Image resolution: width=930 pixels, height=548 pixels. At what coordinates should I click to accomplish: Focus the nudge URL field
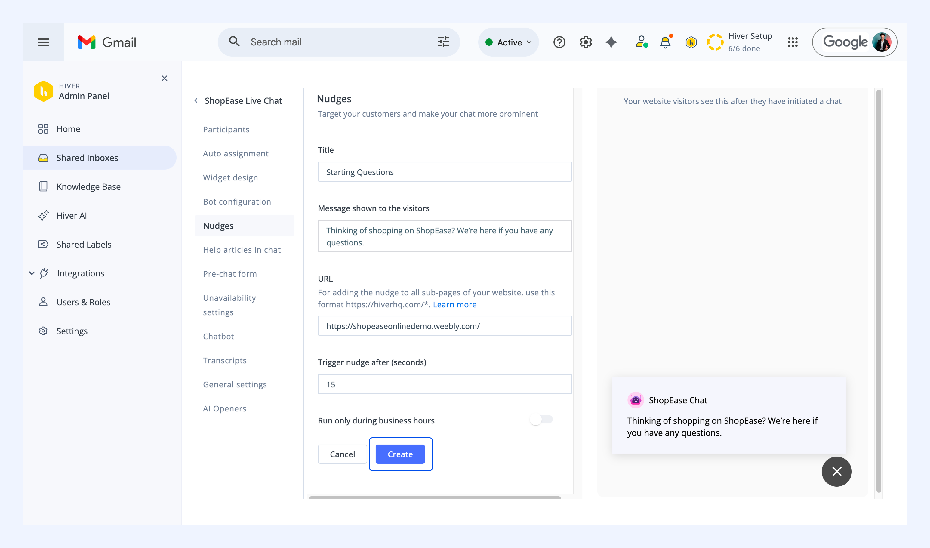[445, 326]
